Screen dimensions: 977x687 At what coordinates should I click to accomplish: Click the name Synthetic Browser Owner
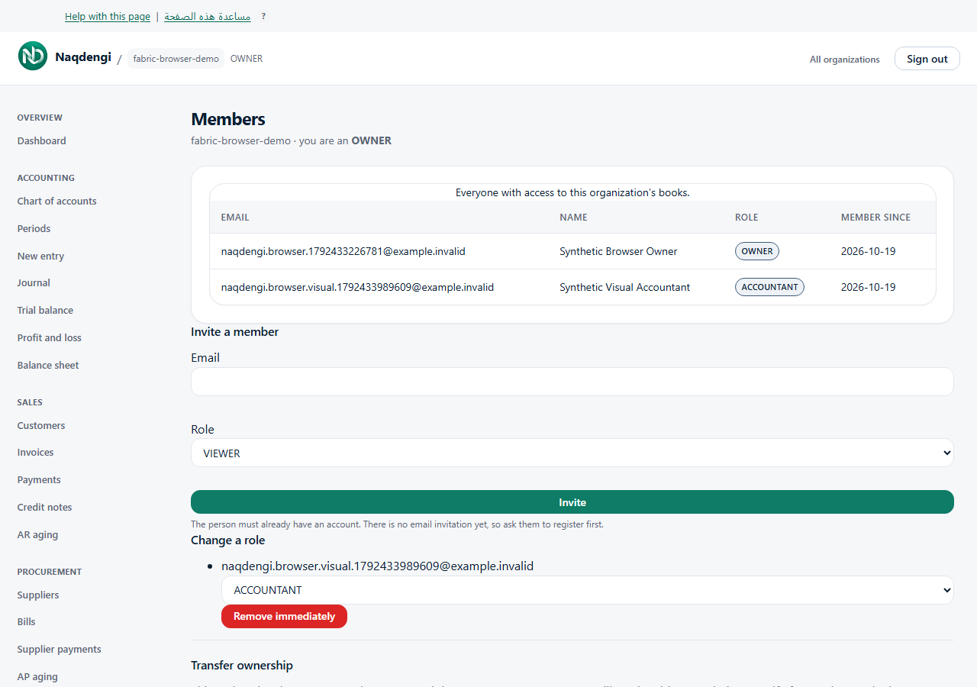click(x=618, y=251)
